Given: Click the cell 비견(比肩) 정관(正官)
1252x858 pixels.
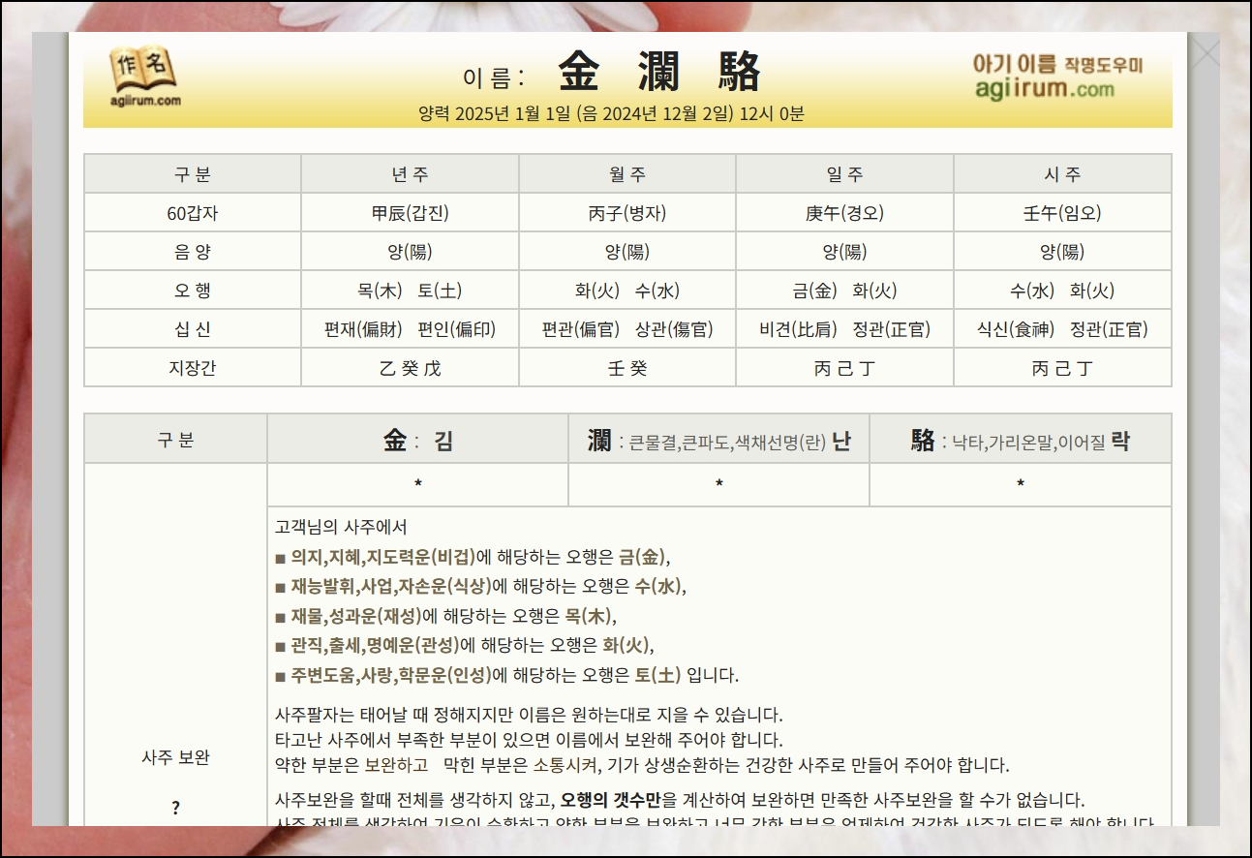Looking at the screenshot, I should click(845, 329).
